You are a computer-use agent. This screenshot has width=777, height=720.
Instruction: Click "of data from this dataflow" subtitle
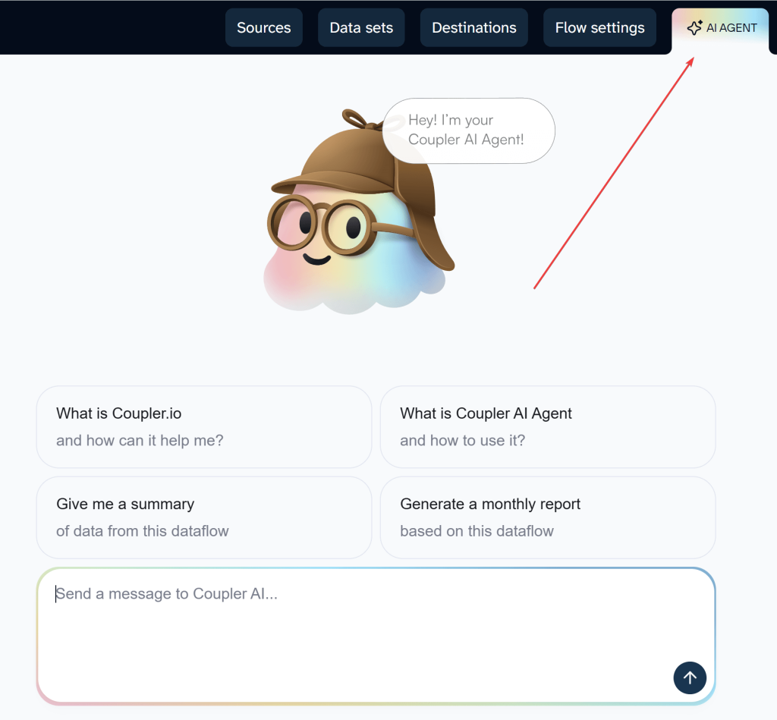tap(142, 531)
